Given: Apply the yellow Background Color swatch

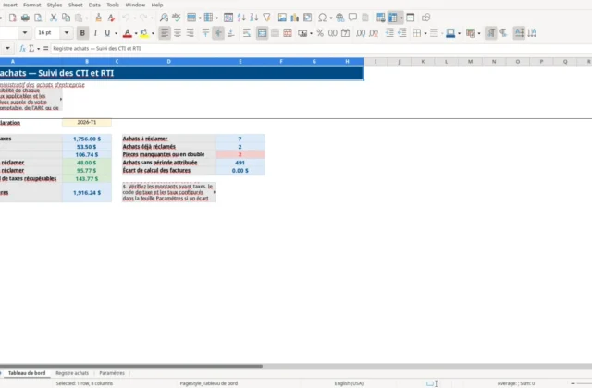Looking at the screenshot, I should 144,33.
